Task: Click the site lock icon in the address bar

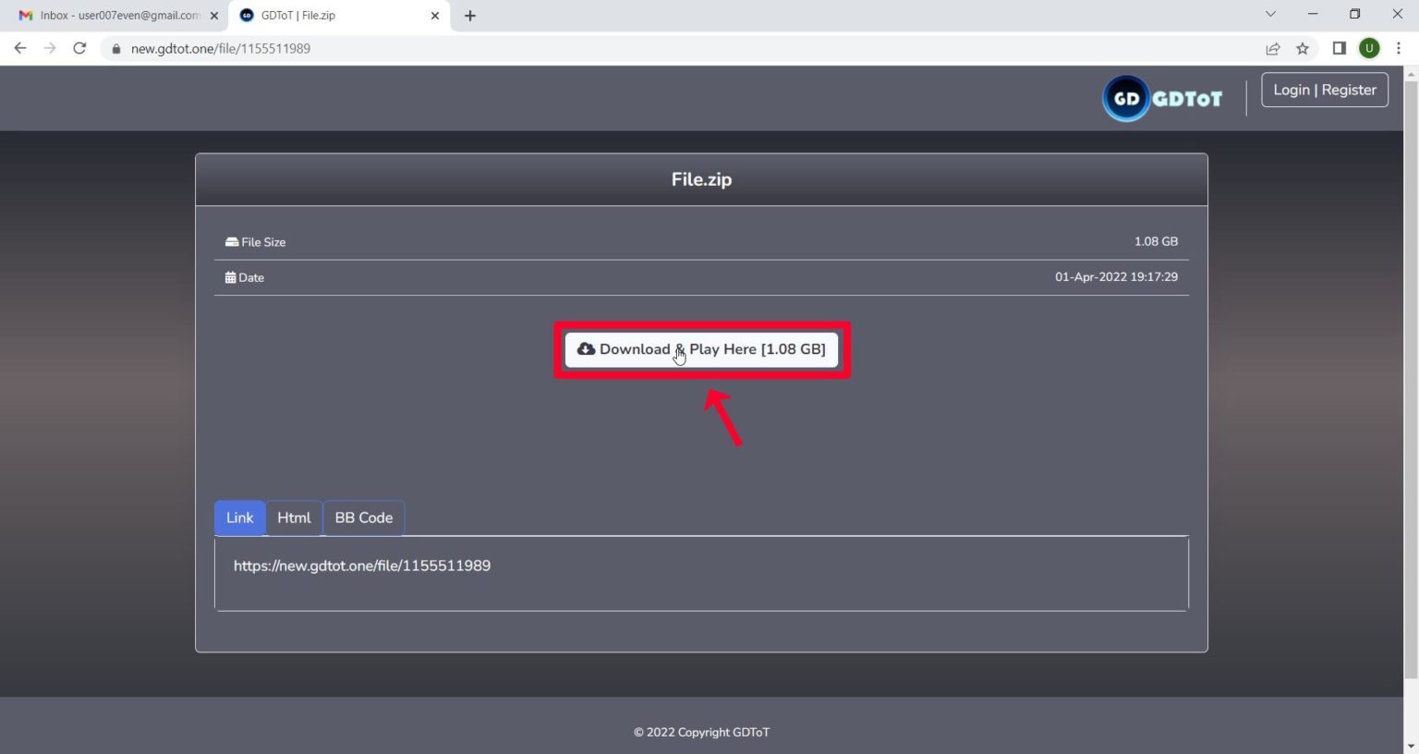Action: pyautogui.click(x=115, y=48)
